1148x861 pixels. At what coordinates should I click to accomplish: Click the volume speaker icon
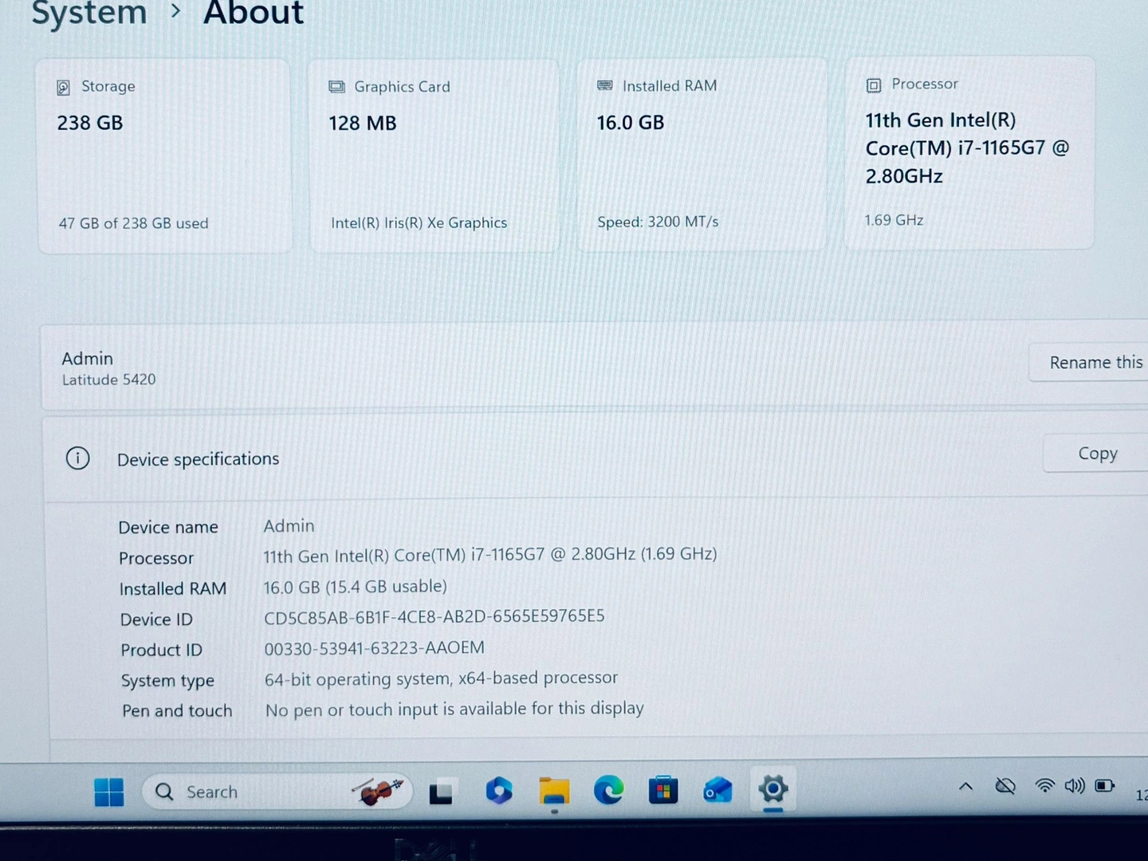(x=1075, y=786)
